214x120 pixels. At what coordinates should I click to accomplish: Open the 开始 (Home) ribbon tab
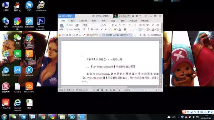coord(63,21)
